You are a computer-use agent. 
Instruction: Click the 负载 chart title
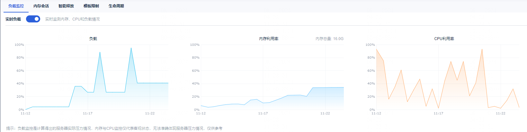93,39
